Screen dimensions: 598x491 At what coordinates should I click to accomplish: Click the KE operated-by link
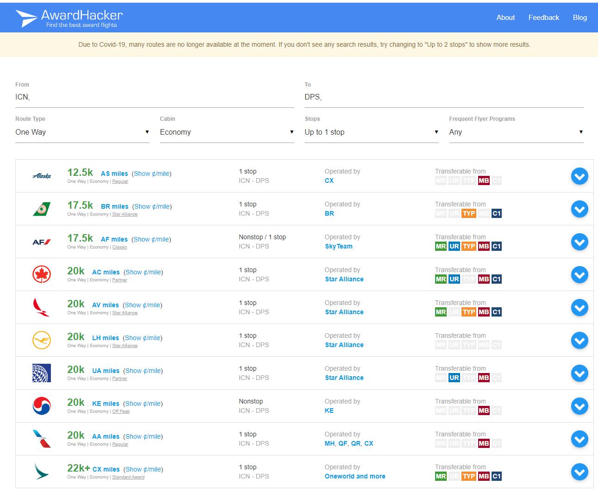329,410
